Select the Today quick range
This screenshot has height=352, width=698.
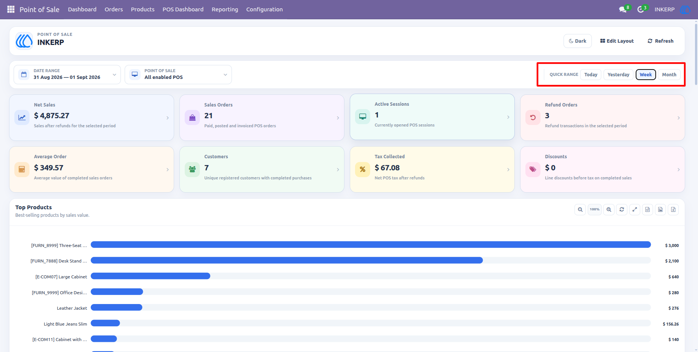coord(591,74)
